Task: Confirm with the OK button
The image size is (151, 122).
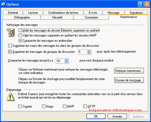Action: 96,116
